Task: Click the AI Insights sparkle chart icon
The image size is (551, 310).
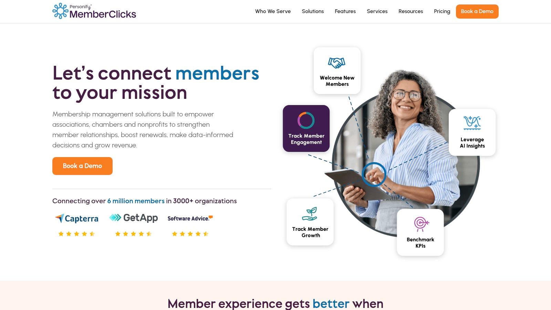Action: pos(472,123)
